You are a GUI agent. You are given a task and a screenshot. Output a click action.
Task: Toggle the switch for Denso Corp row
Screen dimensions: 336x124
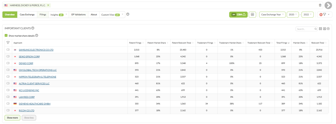pos(8,63)
